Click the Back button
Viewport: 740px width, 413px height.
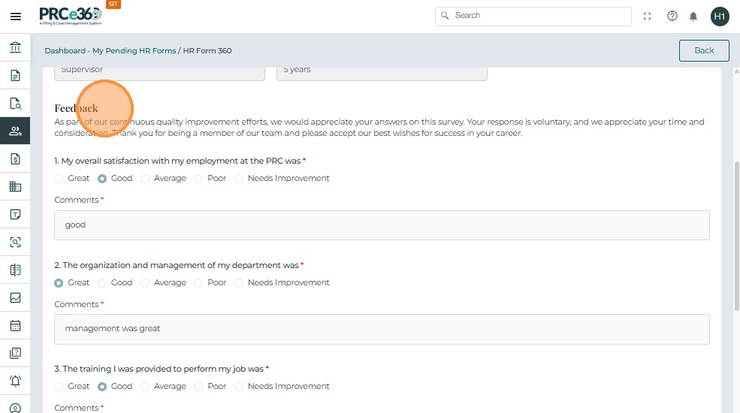click(704, 50)
